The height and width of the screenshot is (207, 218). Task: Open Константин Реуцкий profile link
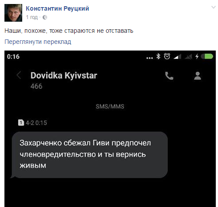point(57,8)
